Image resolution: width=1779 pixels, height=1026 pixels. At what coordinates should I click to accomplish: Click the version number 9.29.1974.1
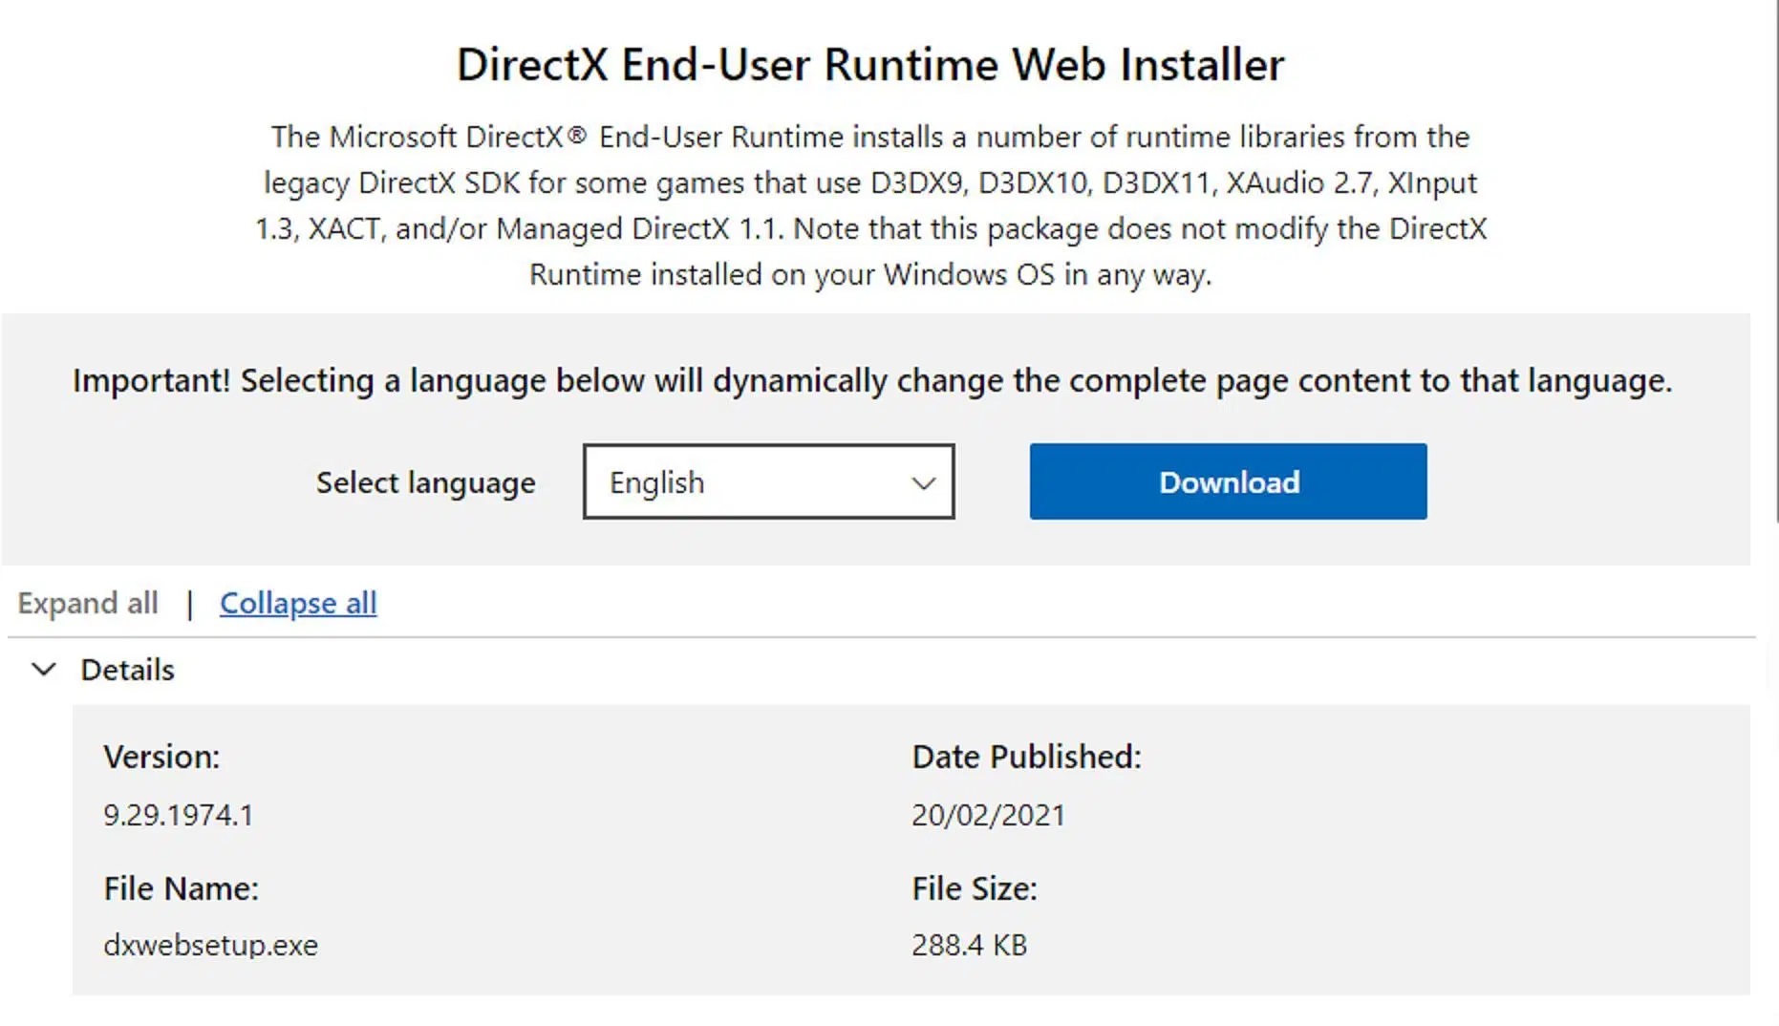pos(179,815)
